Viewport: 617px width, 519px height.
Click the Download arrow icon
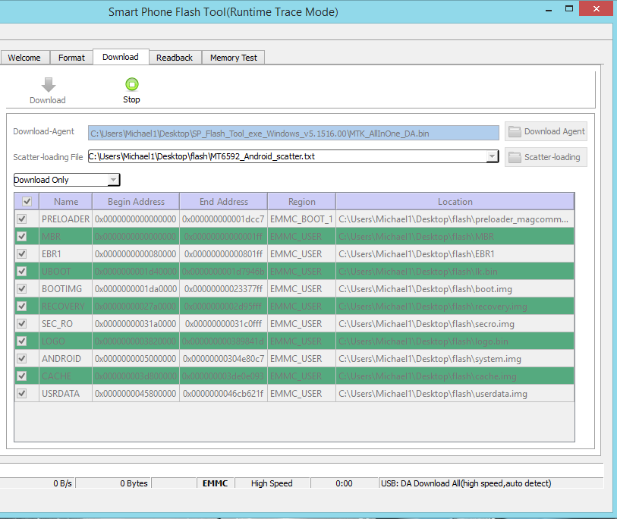(48, 84)
